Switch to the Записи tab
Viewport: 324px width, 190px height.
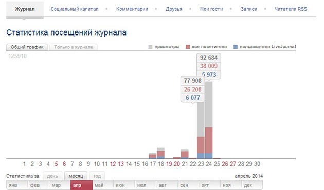point(249,9)
